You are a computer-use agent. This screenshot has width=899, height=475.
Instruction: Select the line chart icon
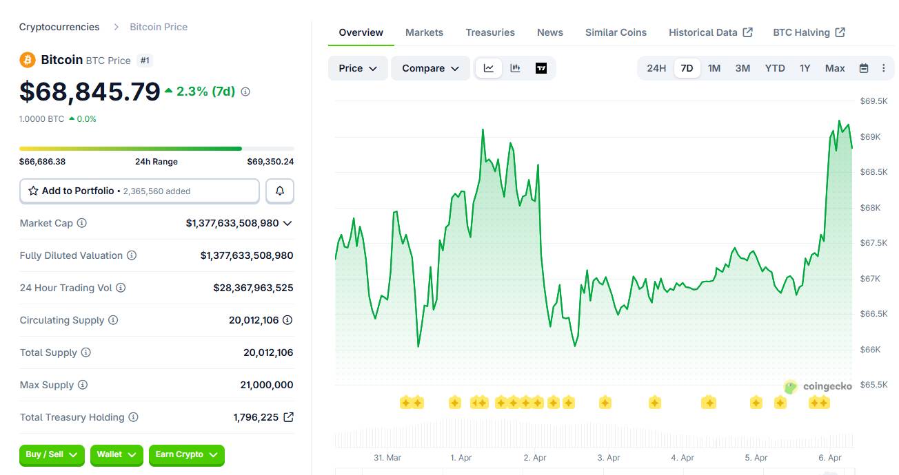click(x=489, y=67)
